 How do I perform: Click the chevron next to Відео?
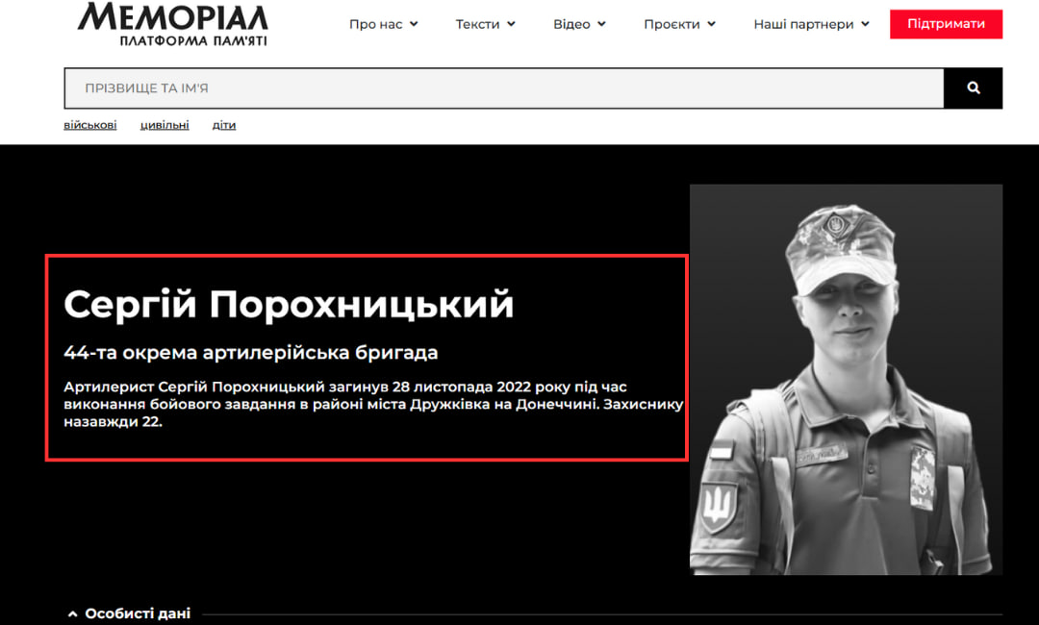pyautogui.click(x=601, y=24)
